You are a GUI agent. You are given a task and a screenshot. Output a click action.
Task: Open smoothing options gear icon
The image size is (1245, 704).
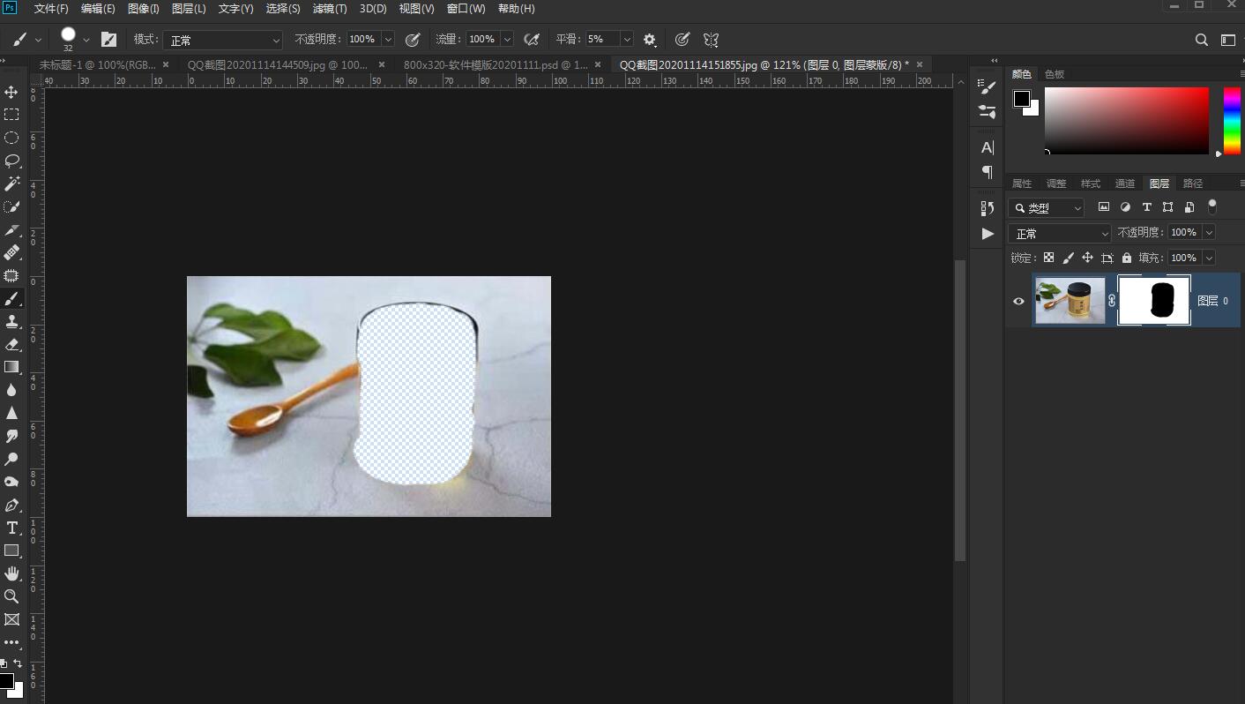650,40
